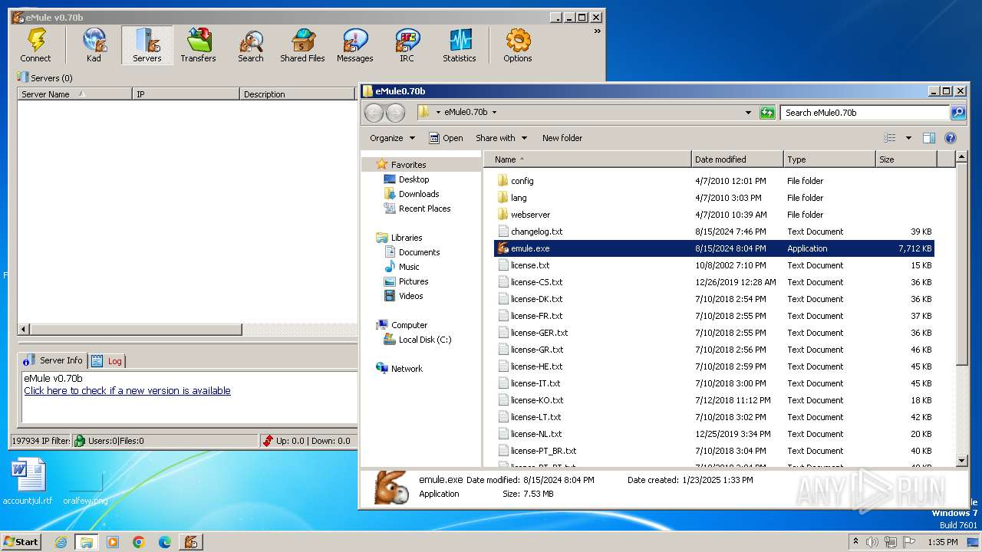The image size is (982, 552).
Task: Select the Servers toolbar icon
Action: pos(147,45)
